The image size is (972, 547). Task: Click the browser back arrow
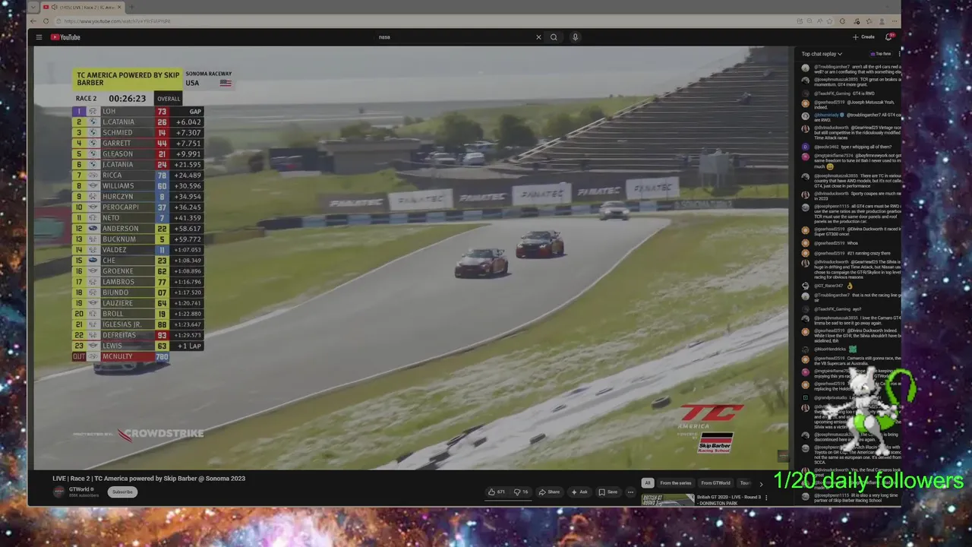[35, 21]
